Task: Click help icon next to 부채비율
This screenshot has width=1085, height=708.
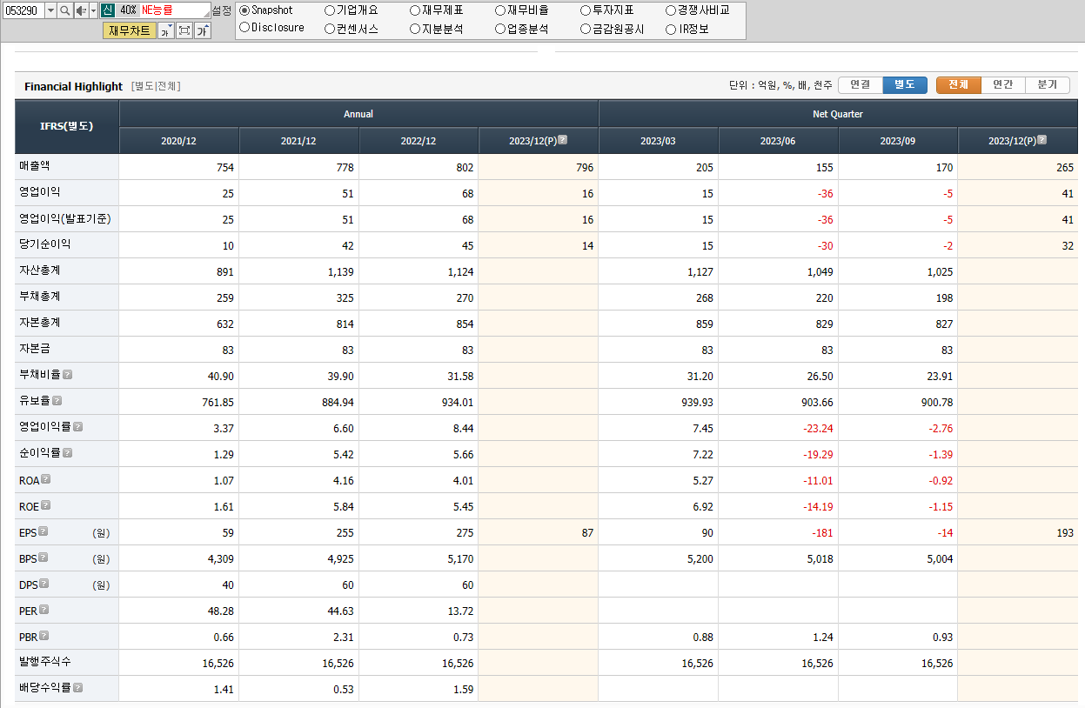Action: coord(67,375)
